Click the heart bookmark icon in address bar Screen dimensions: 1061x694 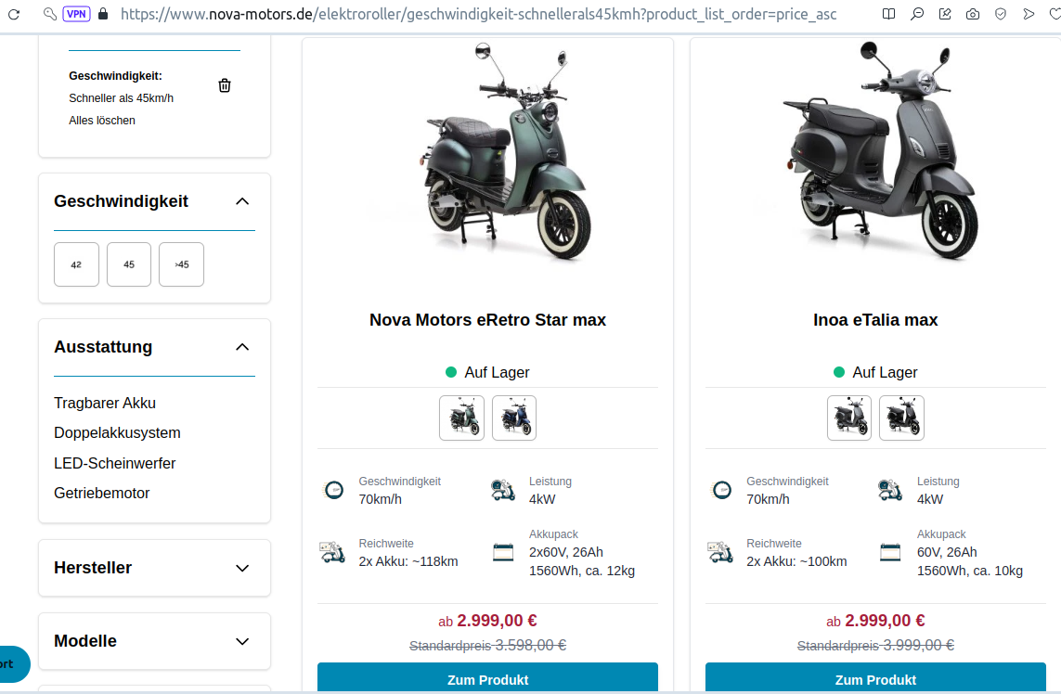pyautogui.click(x=1055, y=14)
